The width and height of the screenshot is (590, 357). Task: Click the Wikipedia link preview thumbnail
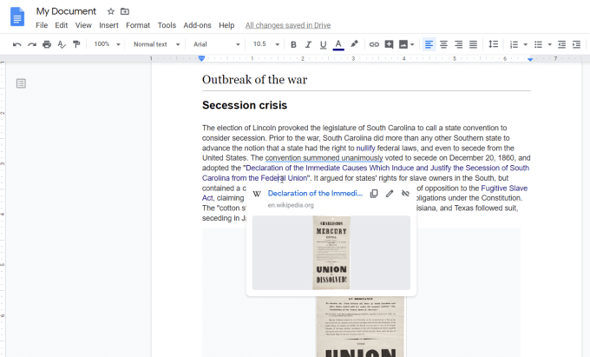click(331, 253)
